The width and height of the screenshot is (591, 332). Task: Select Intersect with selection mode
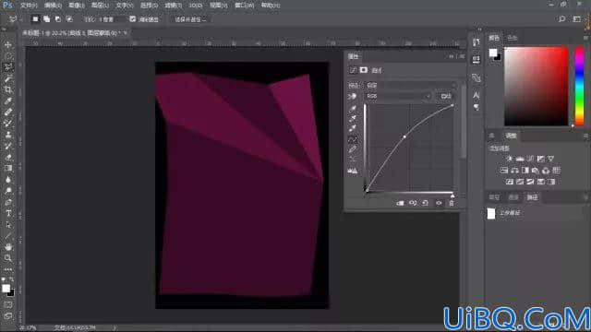click(69, 18)
